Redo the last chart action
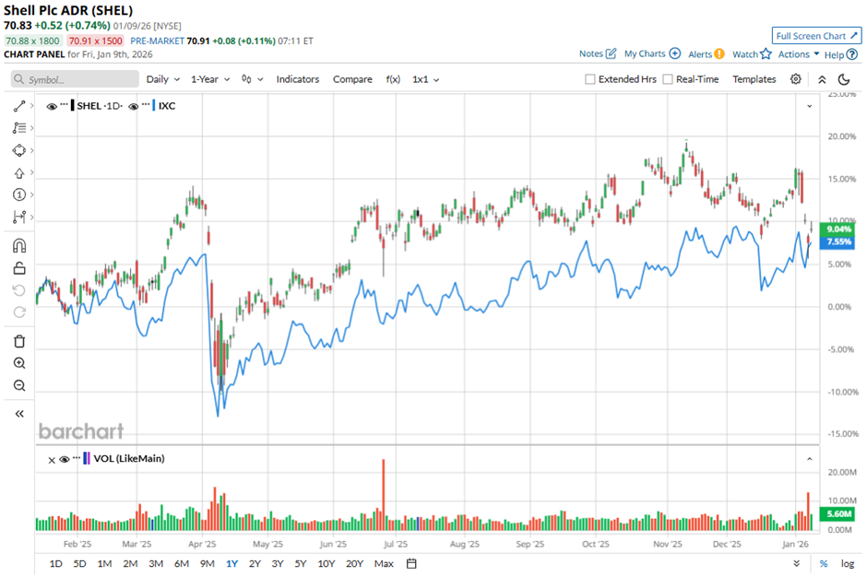Image resolution: width=867 pixels, height=577 pixels. tap(18, 312)
